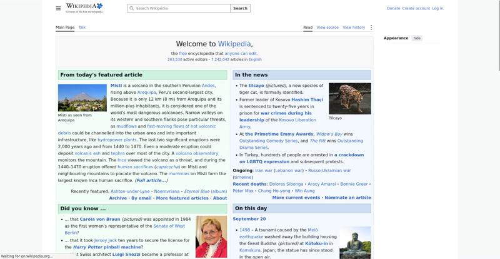Image resolution: width=500 pixels, height=259 pixels.
Task: Open the View source tab
Action: point(327,28)
